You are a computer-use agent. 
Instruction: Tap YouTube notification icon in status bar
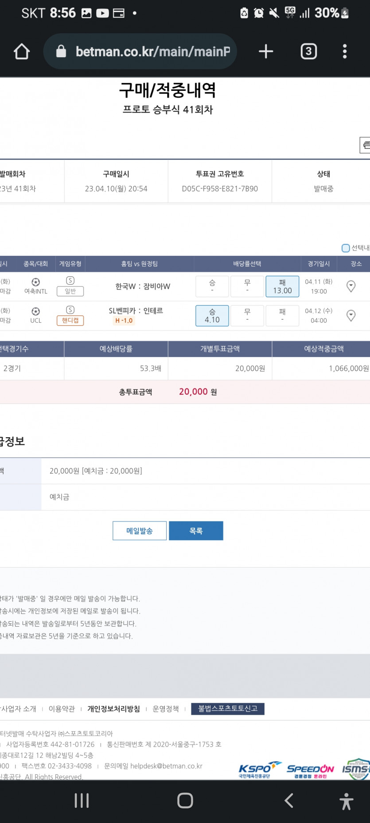tap(102, 13)
